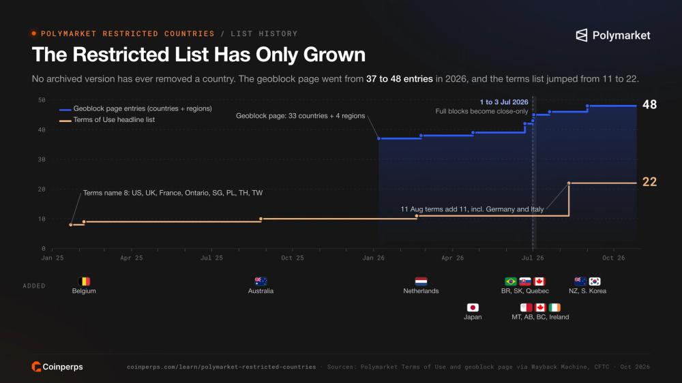682x383 pixels.
Task: Click the 'Jan 26' axis label
Action: click(373, 258)
